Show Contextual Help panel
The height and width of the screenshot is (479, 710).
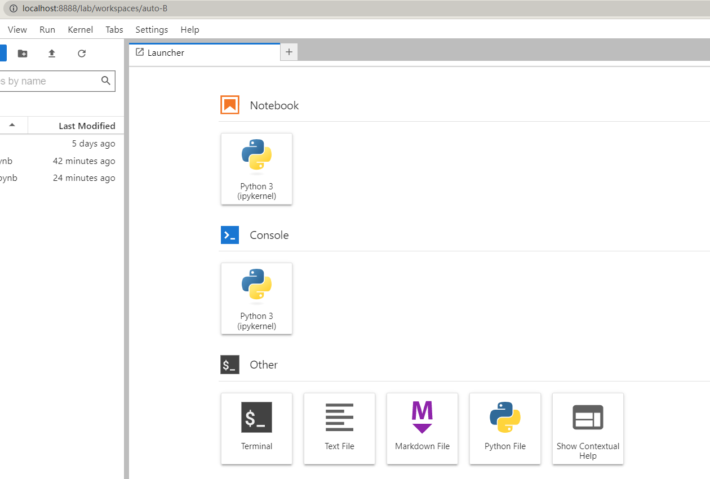pos(588,428)
